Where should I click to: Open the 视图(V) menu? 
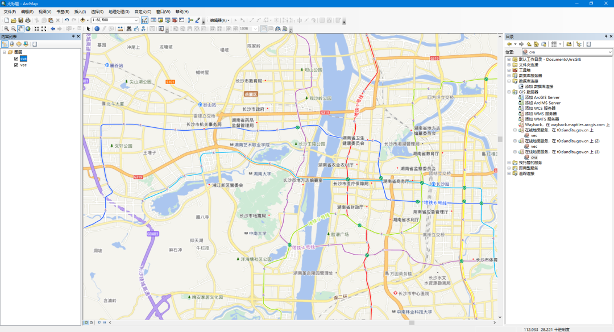(x=45, y=12)
